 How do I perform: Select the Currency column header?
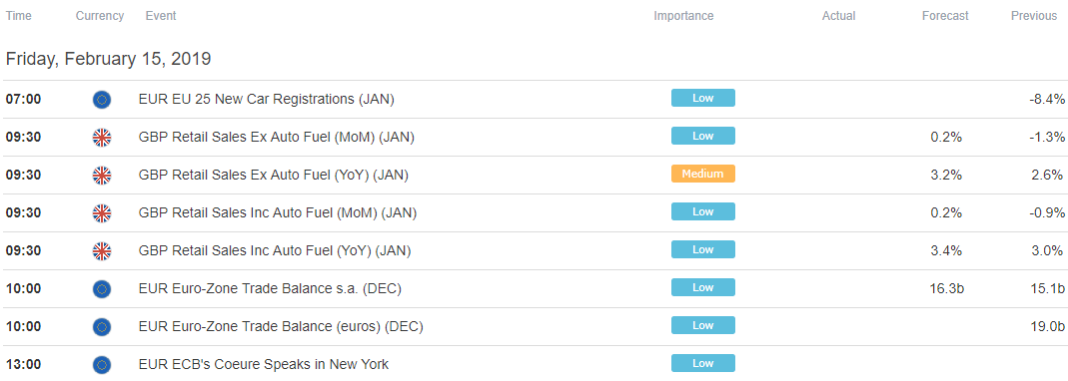100,16
